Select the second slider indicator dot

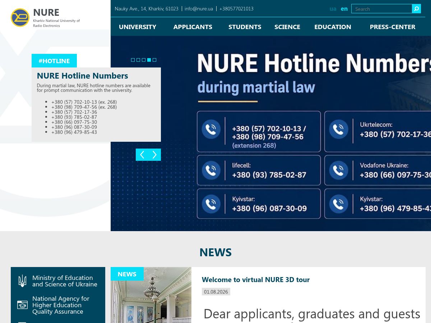click(138, 60)
